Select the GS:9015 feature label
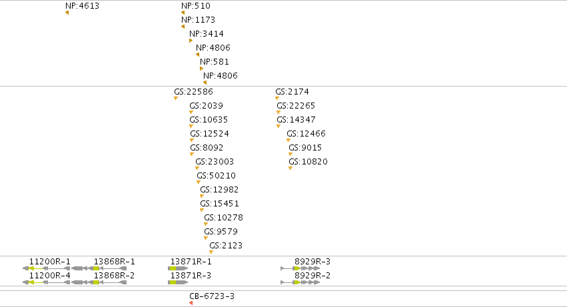This screenshot has width=567, height=307. (x=305, y=148)
